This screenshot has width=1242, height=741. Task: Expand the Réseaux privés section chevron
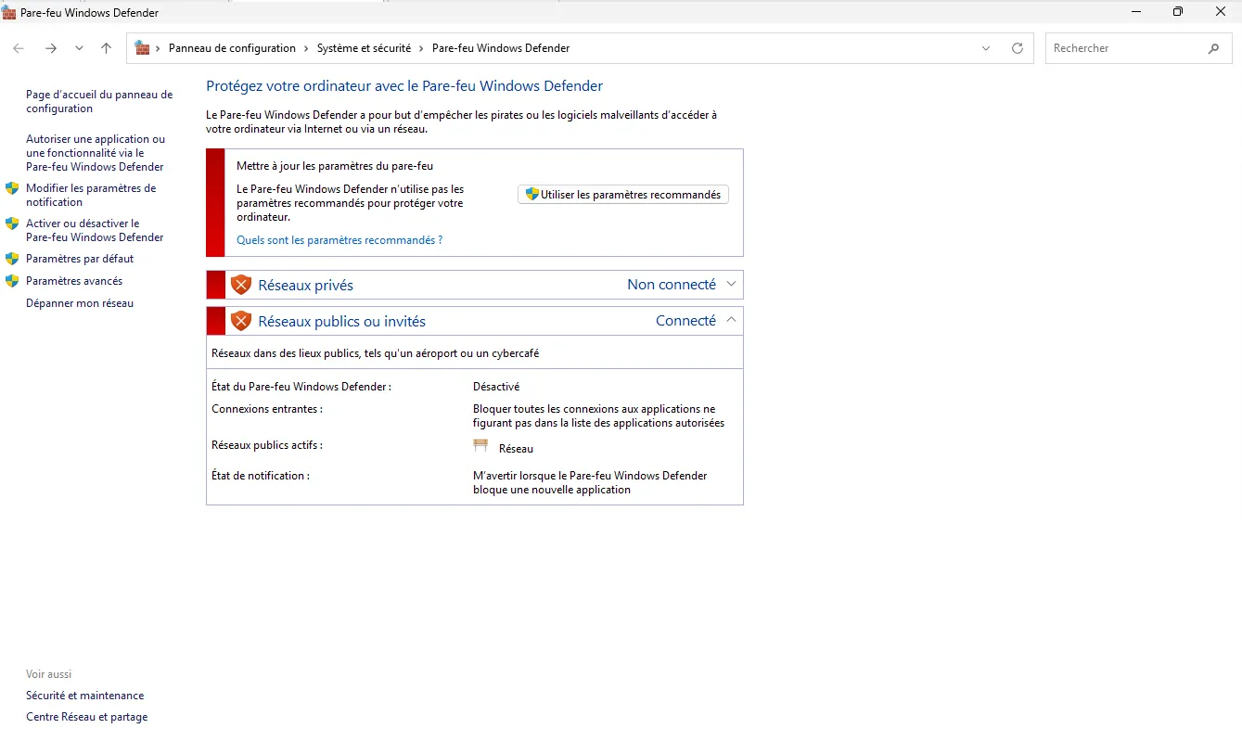(x=731, y=285)
